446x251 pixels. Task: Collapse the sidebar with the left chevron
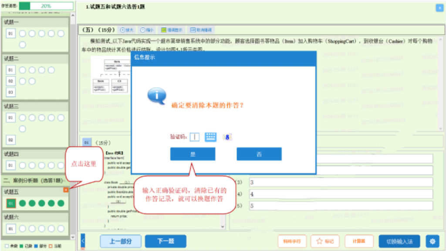(83, 241)
